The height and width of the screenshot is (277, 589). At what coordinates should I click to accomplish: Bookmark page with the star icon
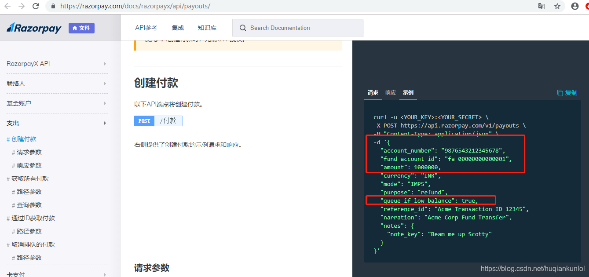click(557, 6)
